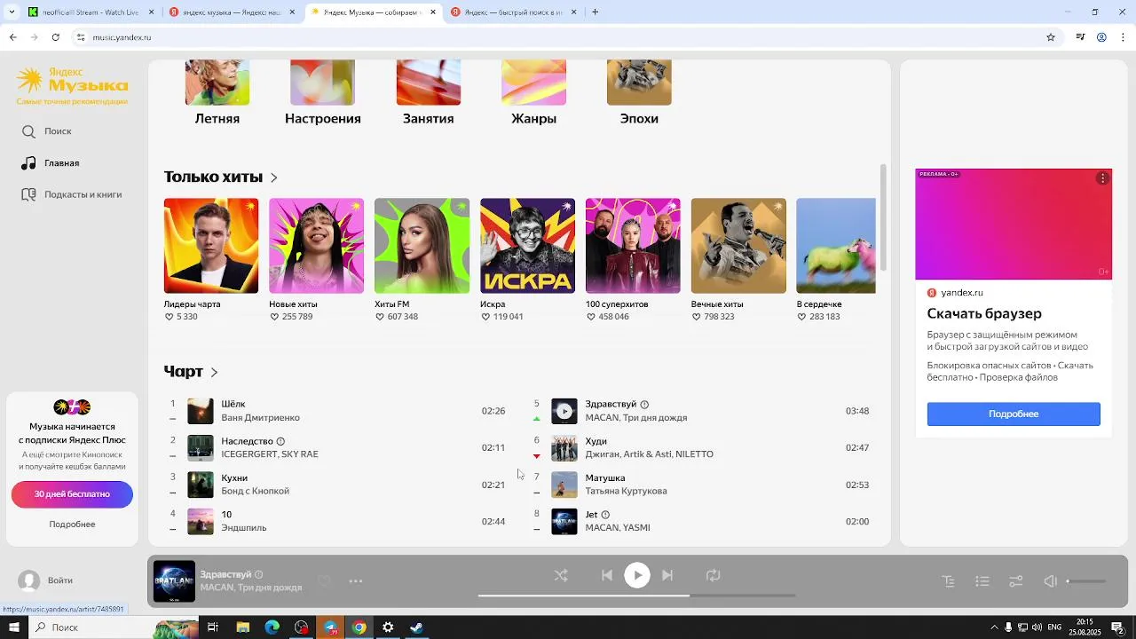Open the Искра playlist cover
This screenshot has width=1136, height=639.
click(527, 246)
